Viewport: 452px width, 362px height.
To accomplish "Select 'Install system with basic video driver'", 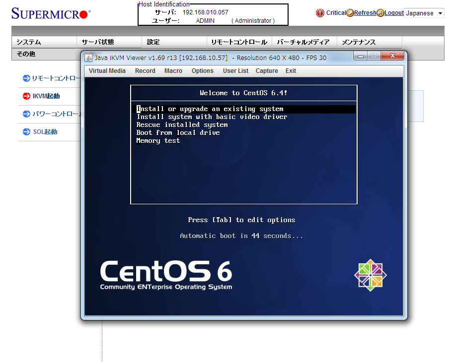I will 212,117.
